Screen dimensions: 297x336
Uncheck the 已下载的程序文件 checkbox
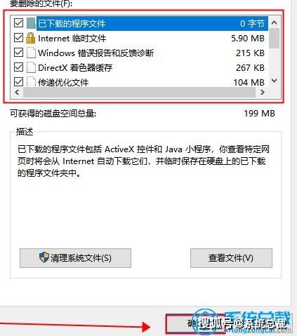[x=18, y=23]
